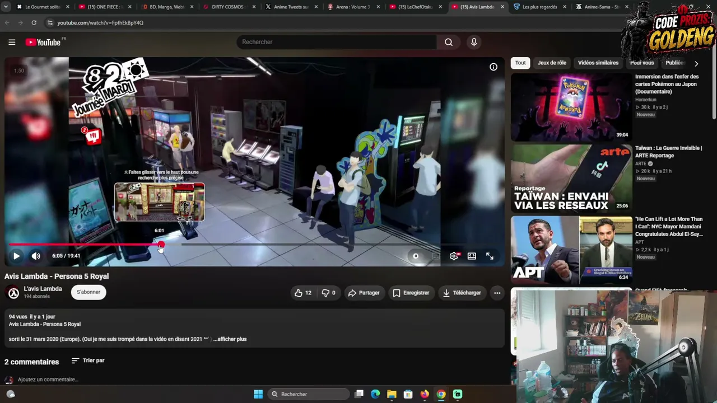
Task: Click the site information icon in address bar
Action: coord(50,23)
